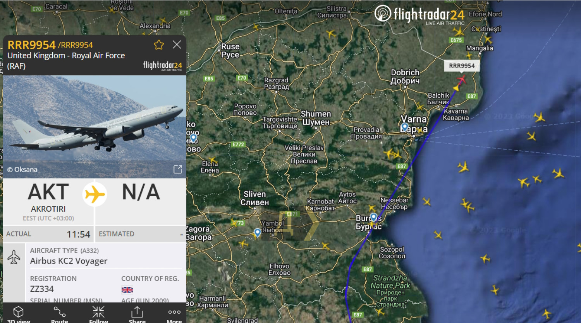Share this flight
The image size is (581, 323).
click(x=137, y=314)
